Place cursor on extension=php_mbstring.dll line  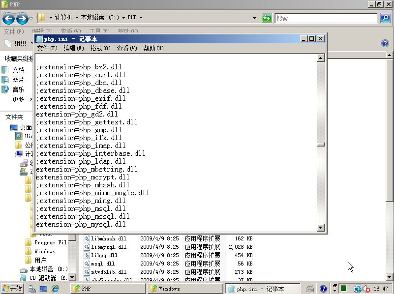[87, 169]
